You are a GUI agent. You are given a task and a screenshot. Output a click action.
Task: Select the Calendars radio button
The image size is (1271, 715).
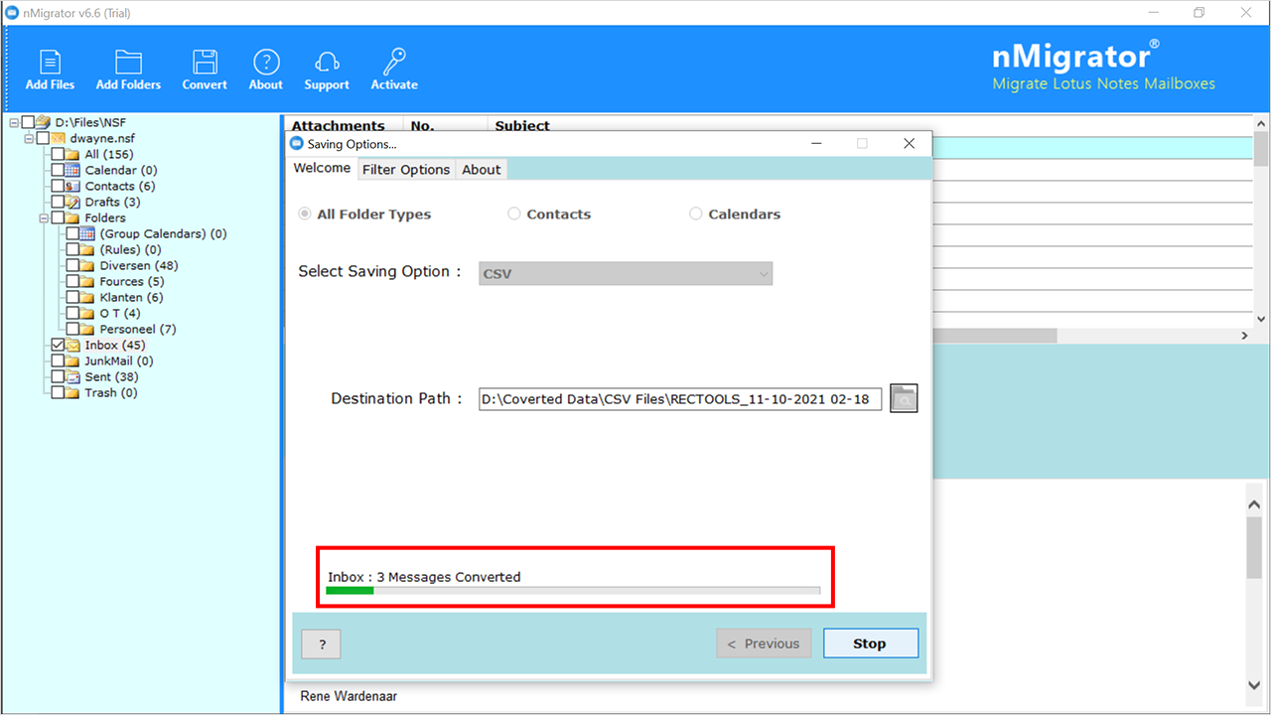coord(696,214)
